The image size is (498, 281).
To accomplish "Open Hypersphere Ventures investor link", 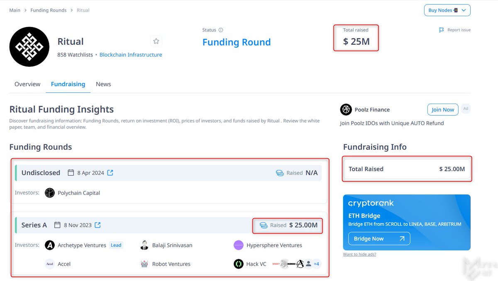I will pyautogui.click(x=274, y=245).
